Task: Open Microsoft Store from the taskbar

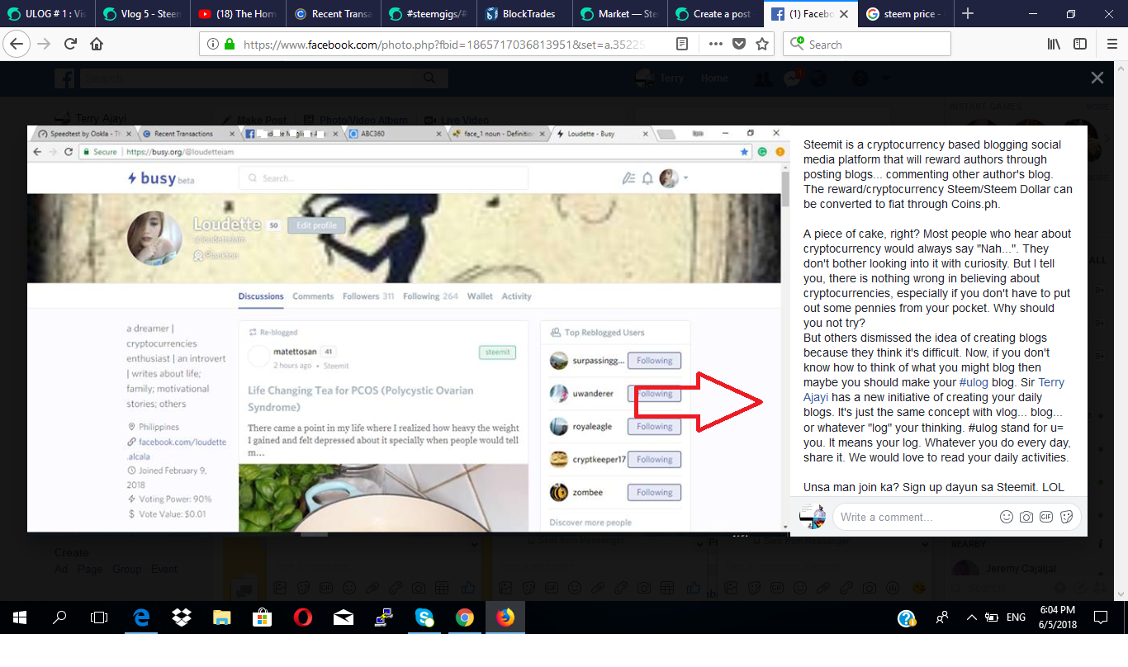Action: click(x=263, y=617)
